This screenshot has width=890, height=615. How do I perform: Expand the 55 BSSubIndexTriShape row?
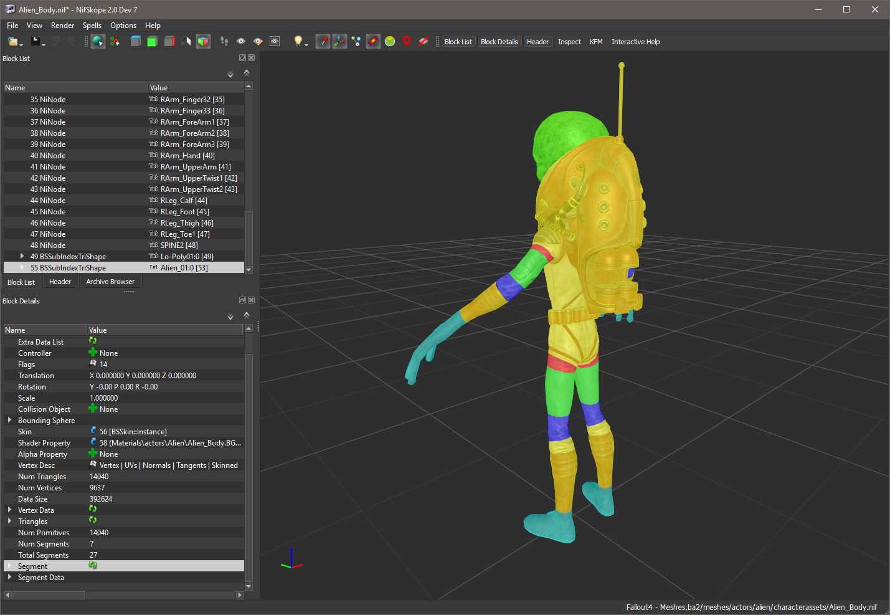click(x=22, y=267)
